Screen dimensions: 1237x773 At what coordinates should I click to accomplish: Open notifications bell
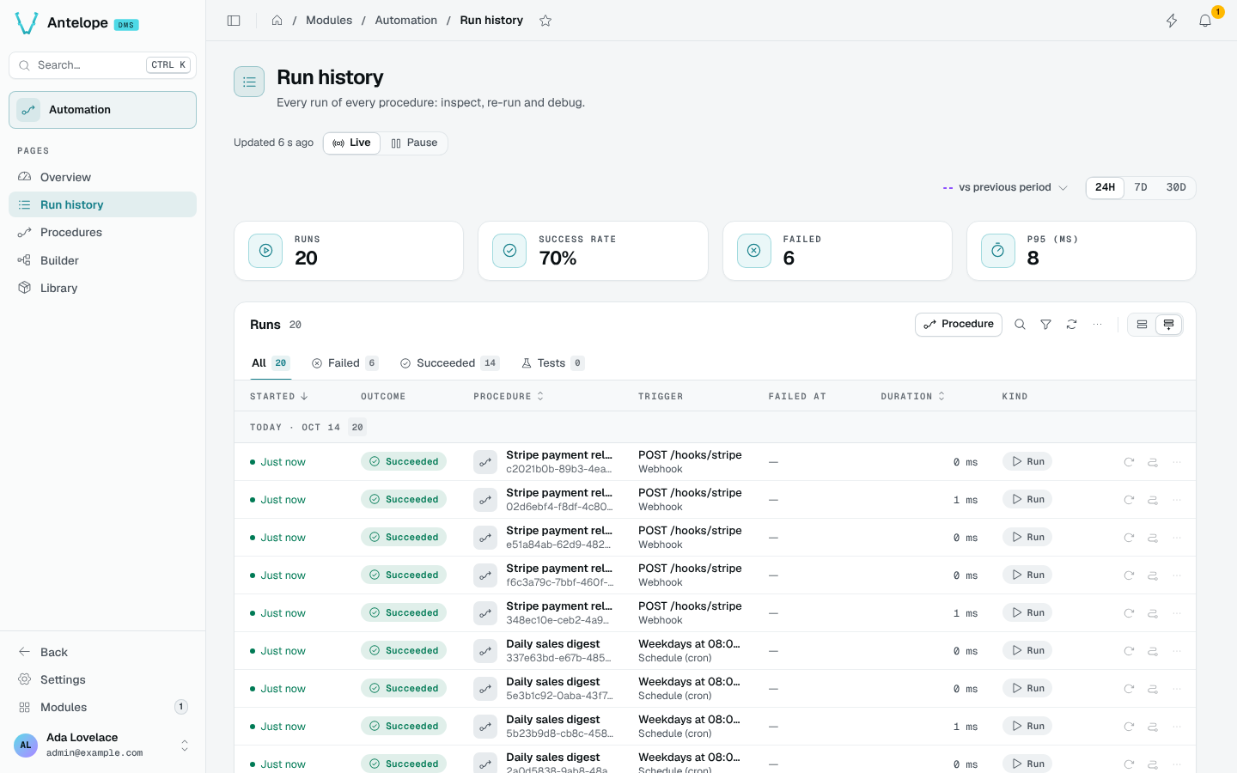1205,21
